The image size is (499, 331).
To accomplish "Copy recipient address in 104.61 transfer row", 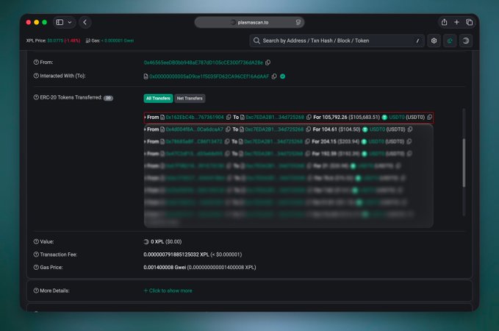I will (308, 129).
